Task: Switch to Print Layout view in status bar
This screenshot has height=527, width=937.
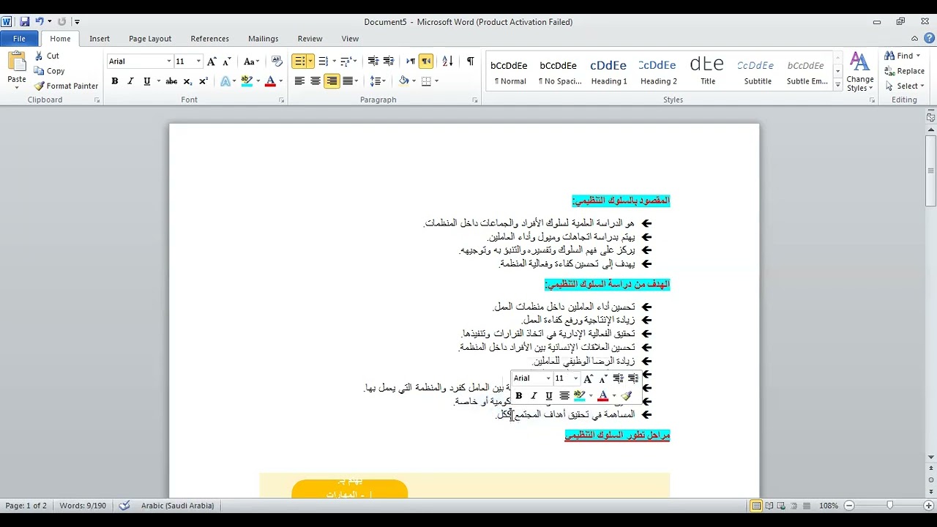Action: [x=756, y=506]
